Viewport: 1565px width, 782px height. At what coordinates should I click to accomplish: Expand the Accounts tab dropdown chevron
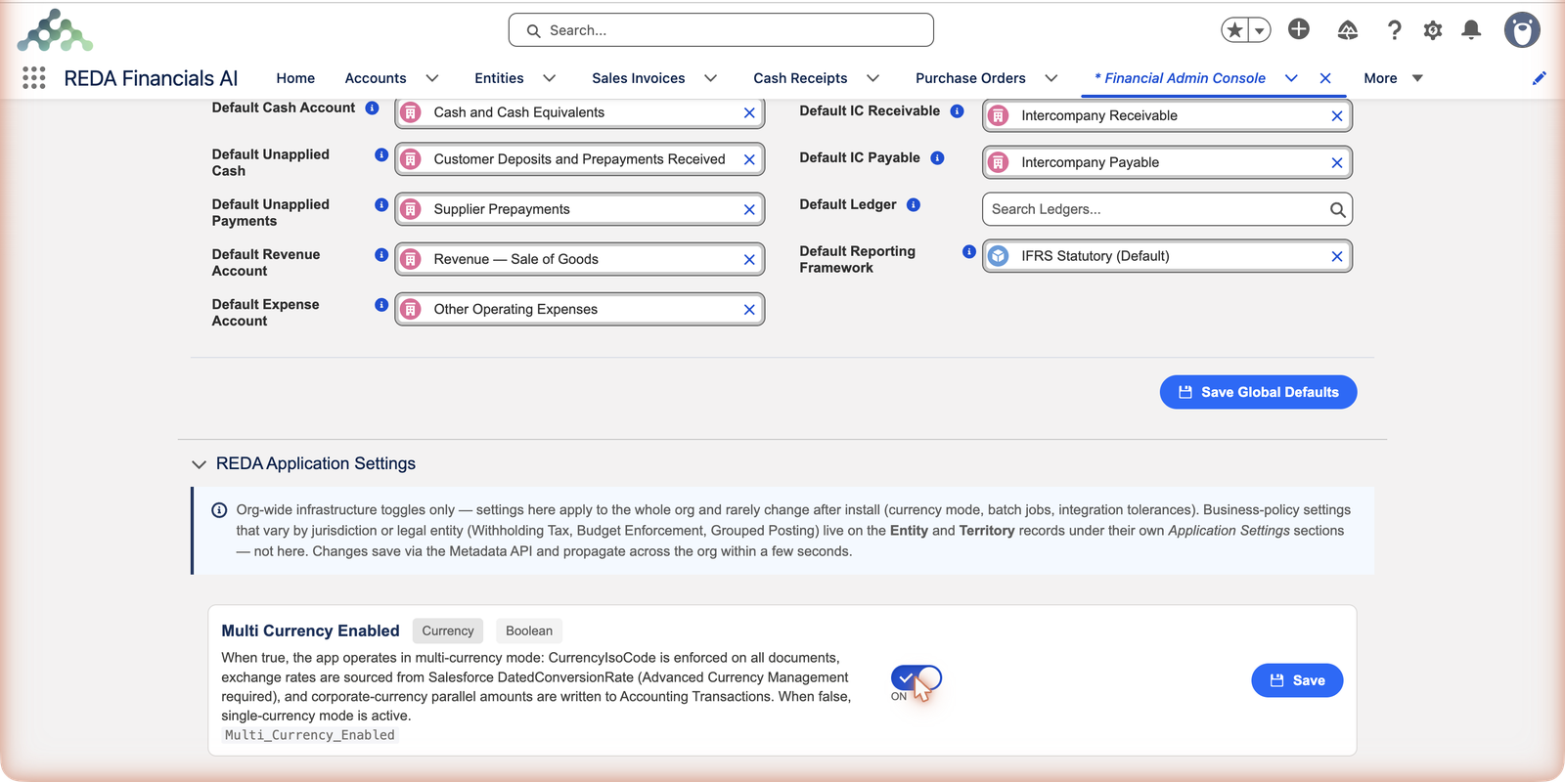pos(432,78)
